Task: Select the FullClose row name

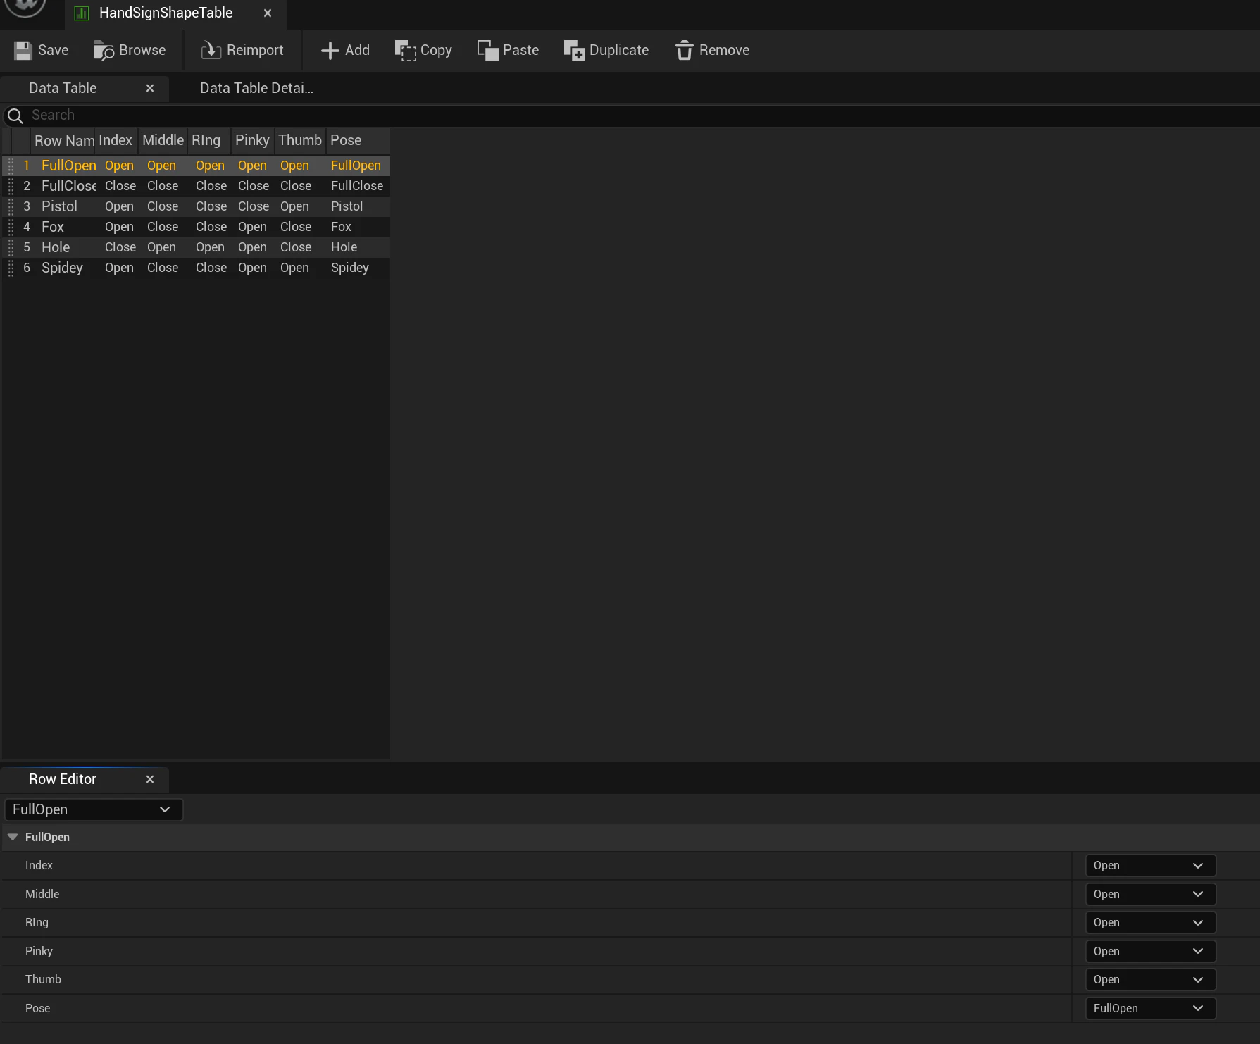Action: point(69,186)
